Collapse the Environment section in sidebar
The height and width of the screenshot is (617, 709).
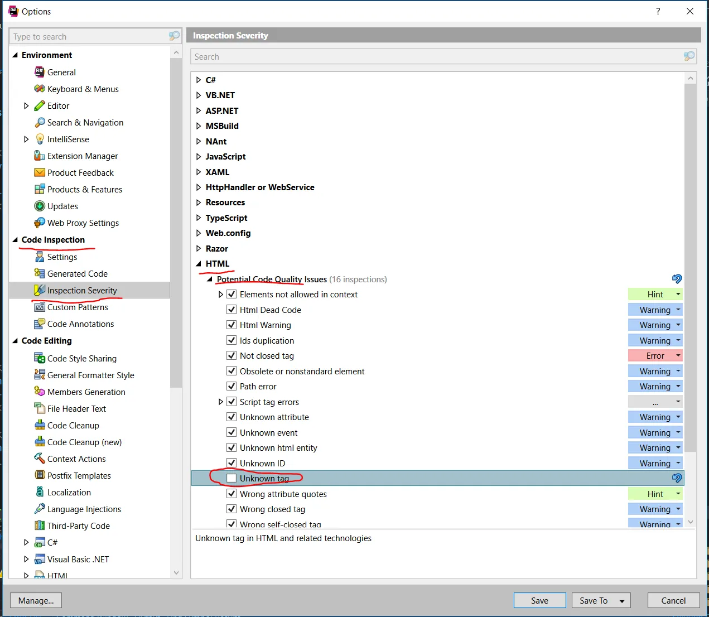click(x=15, y=55)
